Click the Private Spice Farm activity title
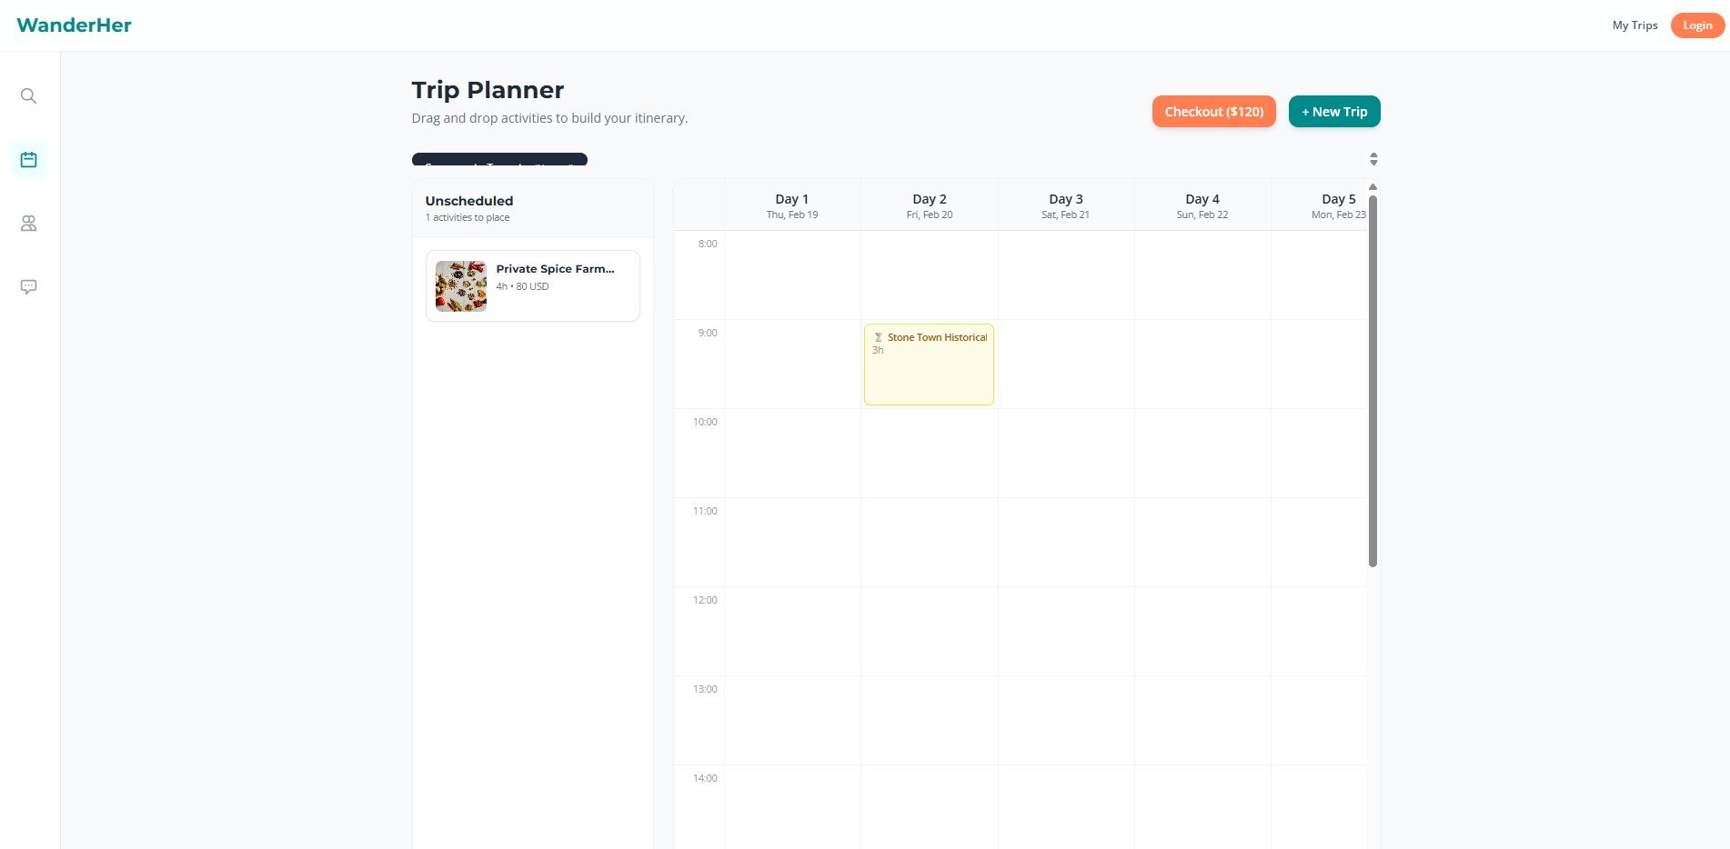Screen dimensions: 1730x849 click(555, 269)
